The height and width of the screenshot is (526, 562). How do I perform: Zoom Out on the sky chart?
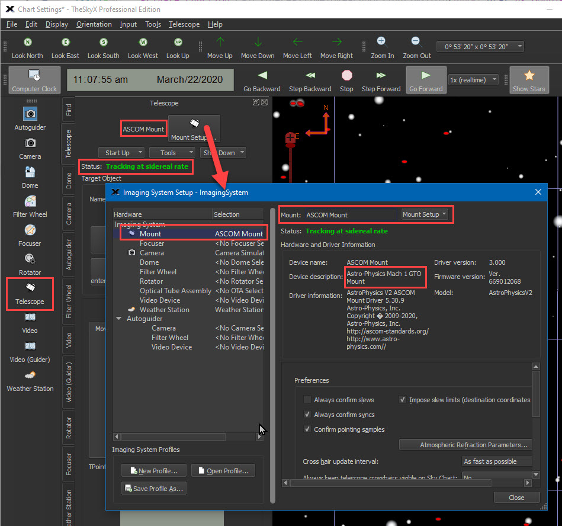point(416,41)
